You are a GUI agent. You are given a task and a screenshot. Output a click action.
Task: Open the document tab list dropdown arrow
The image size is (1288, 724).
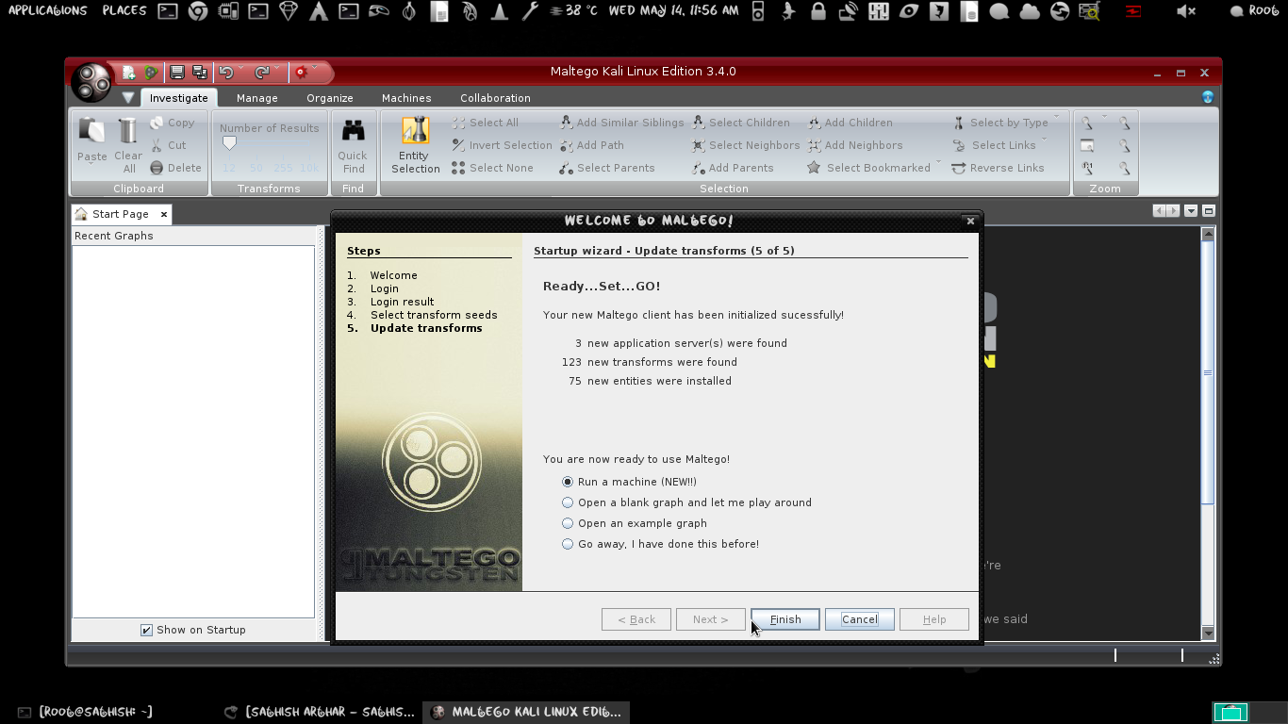(1191, 211)
